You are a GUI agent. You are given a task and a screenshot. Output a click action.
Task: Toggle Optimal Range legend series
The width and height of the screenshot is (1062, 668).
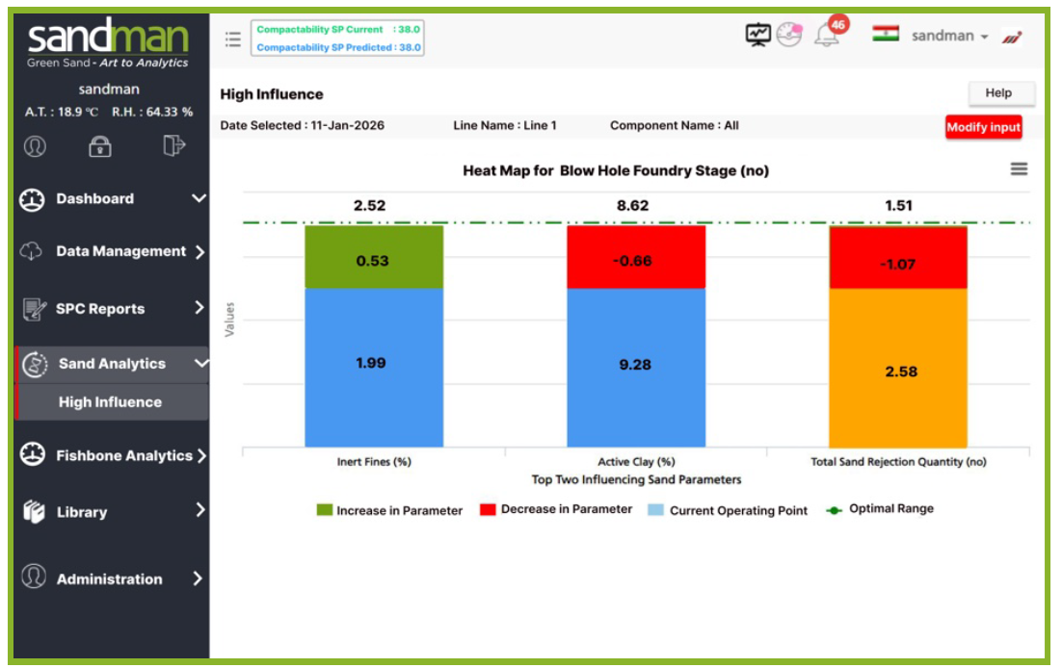pos(879,509)
